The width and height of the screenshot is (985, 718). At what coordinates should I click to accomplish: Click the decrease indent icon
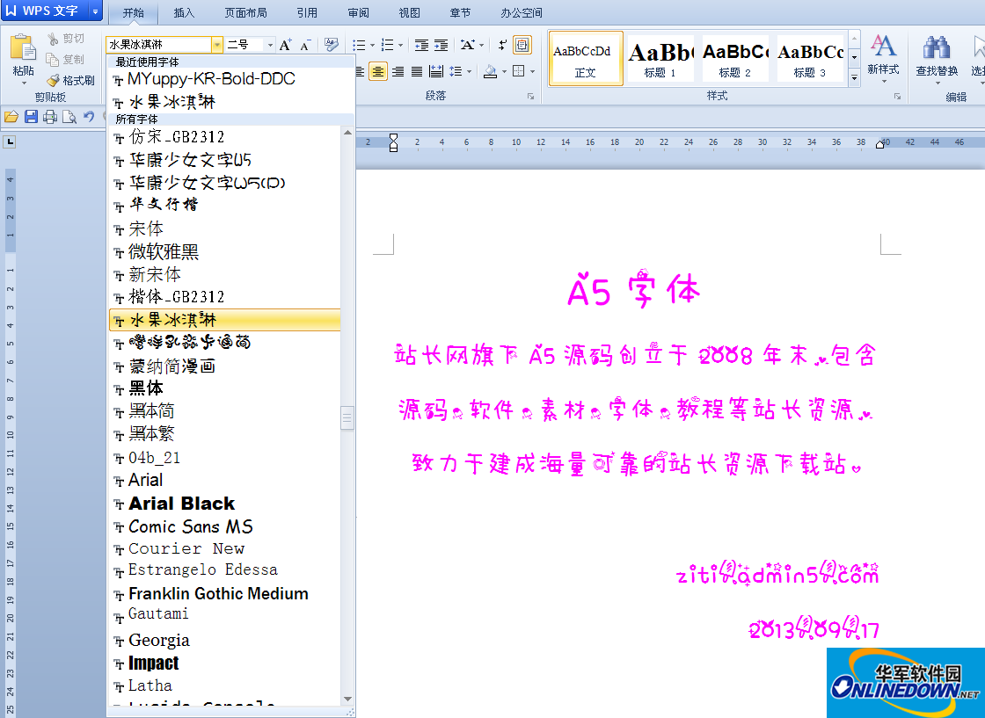(421, 45)
